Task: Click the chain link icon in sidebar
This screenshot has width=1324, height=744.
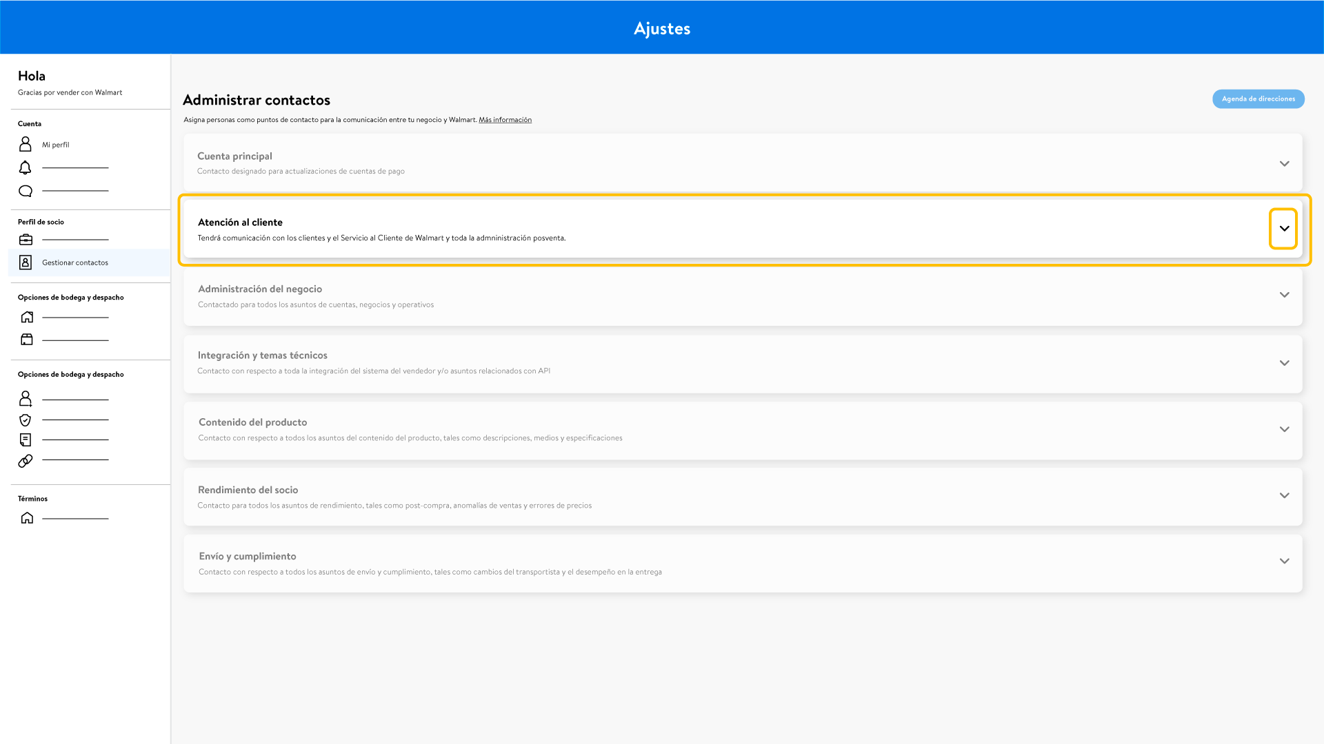Action: (26, 461)
